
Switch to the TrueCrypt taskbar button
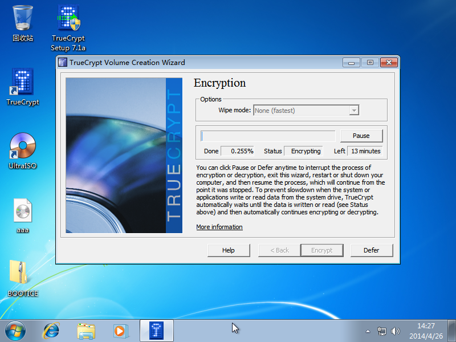click(156, 331)
